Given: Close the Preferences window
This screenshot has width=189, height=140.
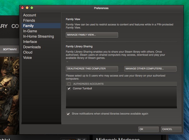Looking at the screenshot, I should click(x=22, y=8).
